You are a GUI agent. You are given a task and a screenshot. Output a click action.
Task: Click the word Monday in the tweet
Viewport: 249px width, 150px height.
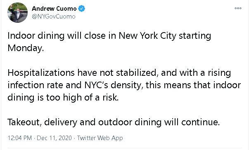26,48
